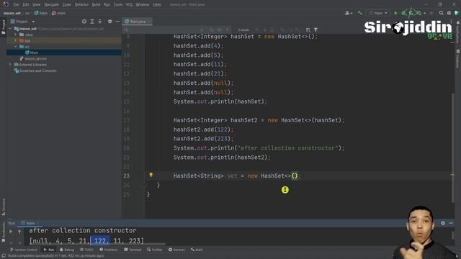The height and width of the screenshot is (259, 461).
Task: Click the main method breadcrumb
Action: pyautogui.click(x=59, y=13)
